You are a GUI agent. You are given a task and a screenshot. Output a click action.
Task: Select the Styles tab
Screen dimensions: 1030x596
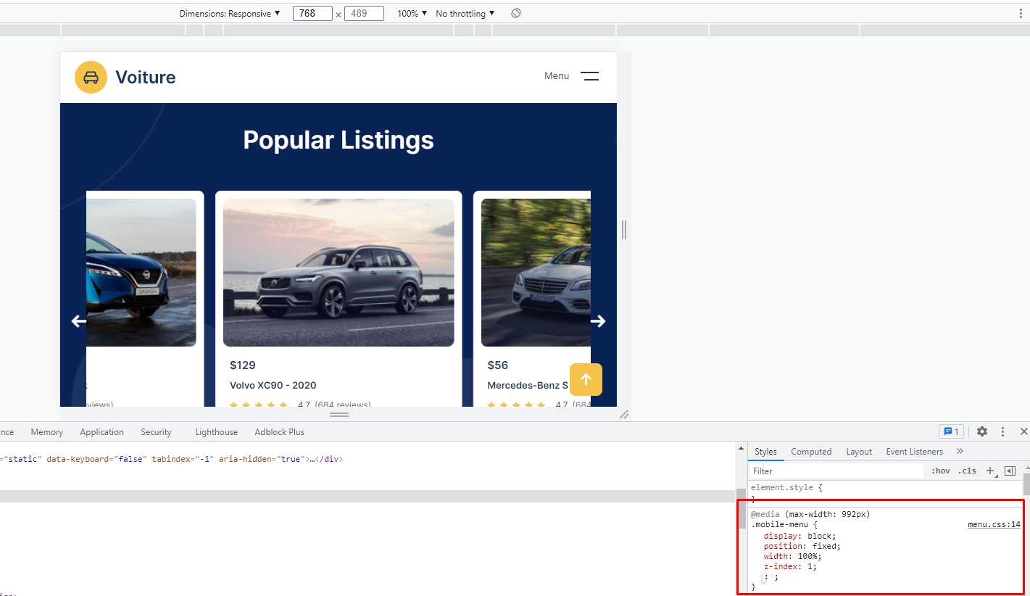765,452
